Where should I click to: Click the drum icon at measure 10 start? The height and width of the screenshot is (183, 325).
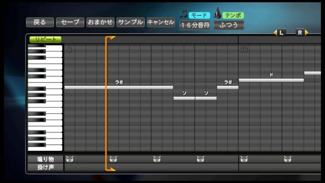pos(244,159)
